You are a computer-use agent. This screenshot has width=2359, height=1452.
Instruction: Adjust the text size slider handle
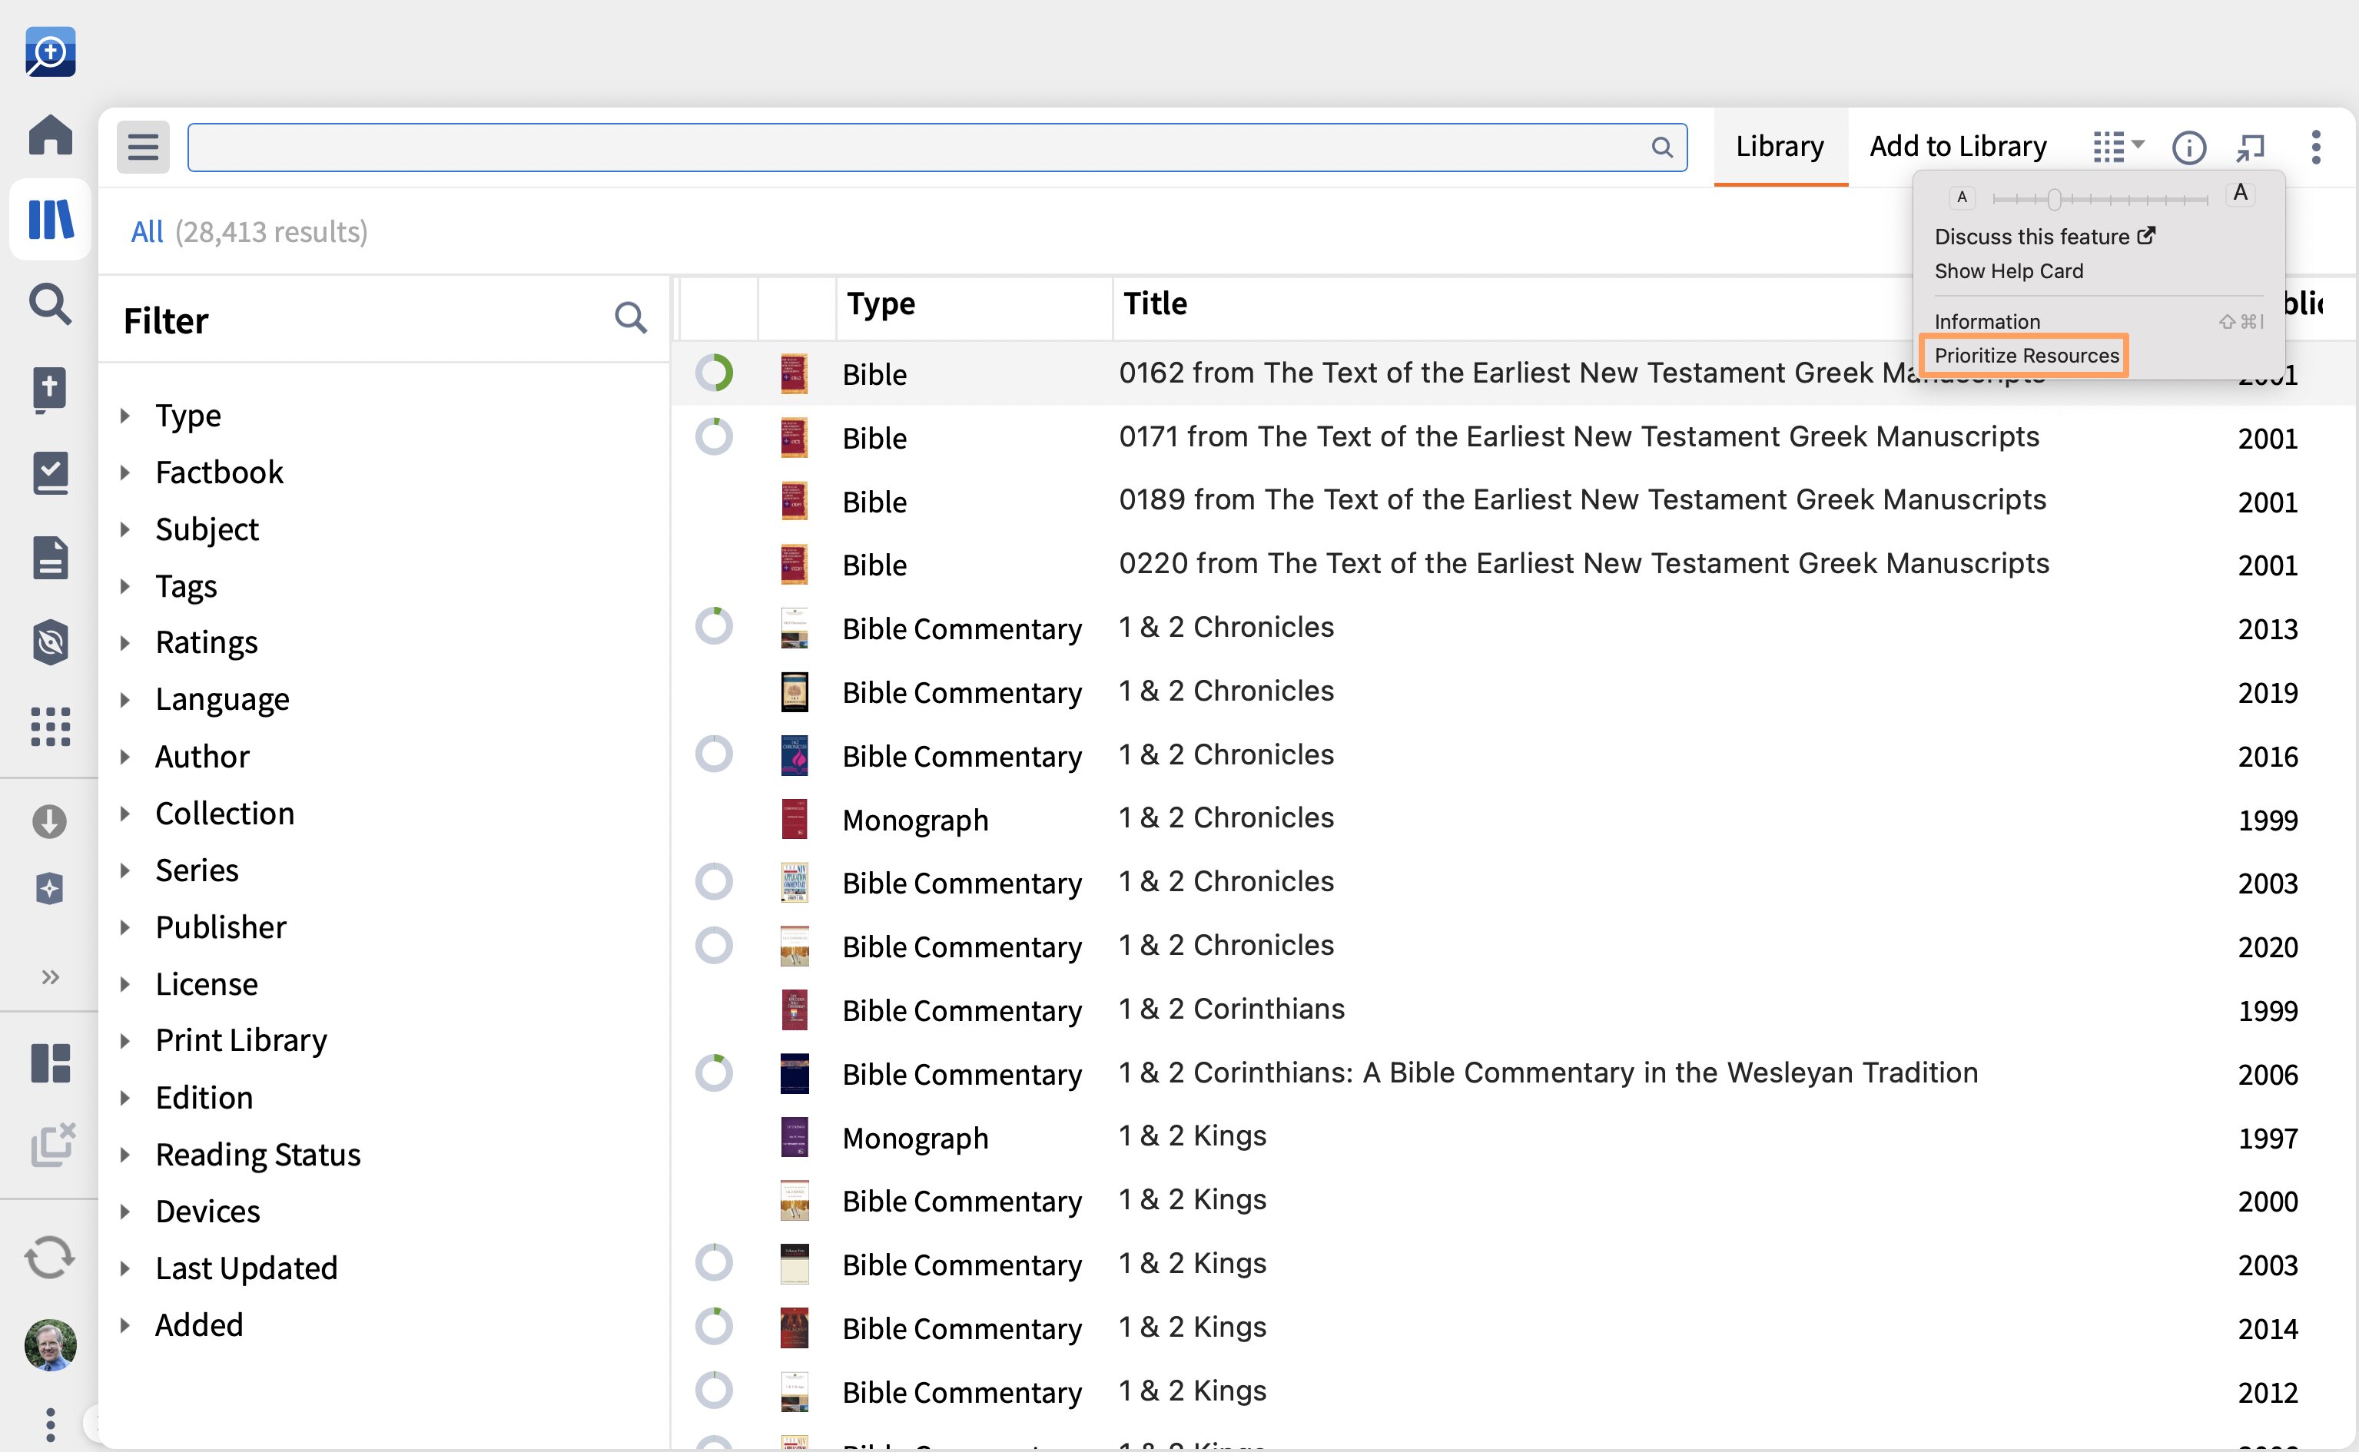pos(2053,199)
